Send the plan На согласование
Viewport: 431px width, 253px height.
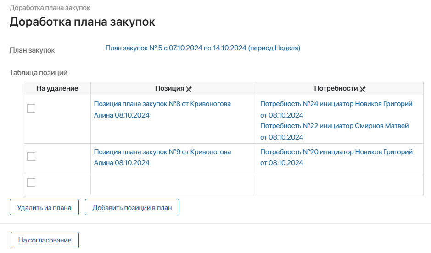tap(45, 240)
